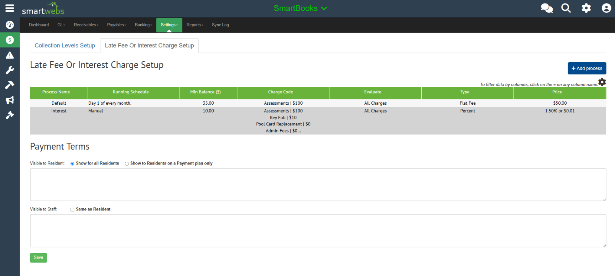Screen dimensions: 615x276
Task: Check the Same as Resident checkbox
Action: point(72,210)
